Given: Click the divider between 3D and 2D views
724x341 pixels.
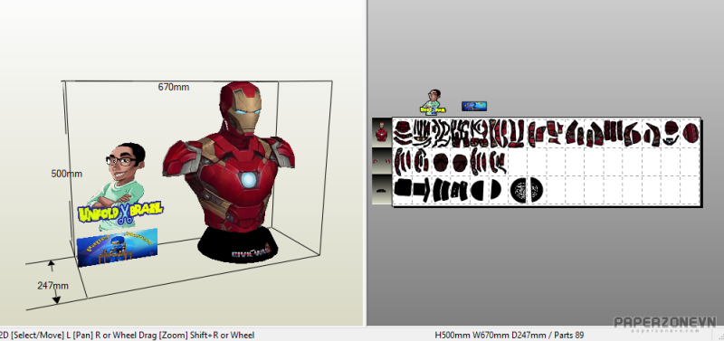Looking at the screenshot, I should 366,163.
